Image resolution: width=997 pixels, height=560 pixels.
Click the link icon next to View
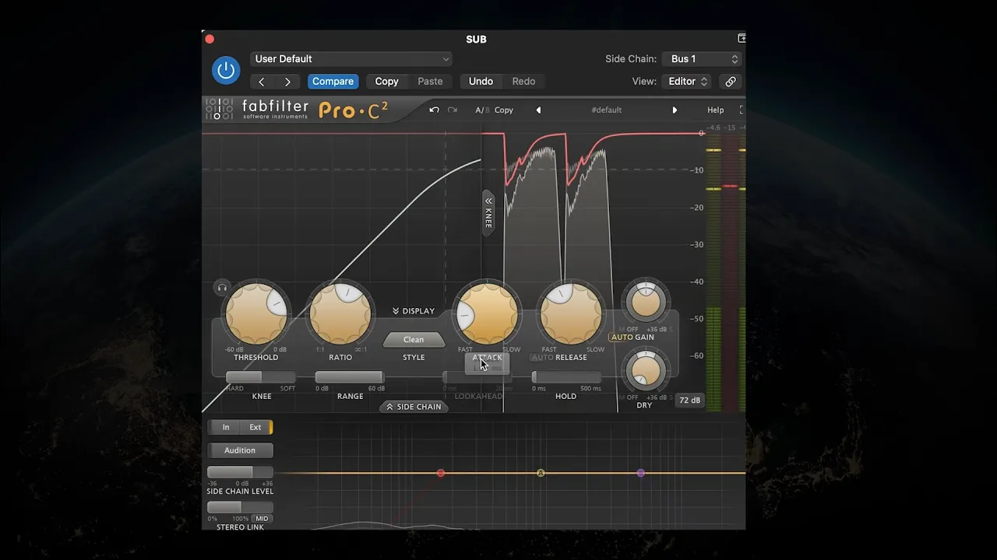pyautogui.click(x=731, y=82)
